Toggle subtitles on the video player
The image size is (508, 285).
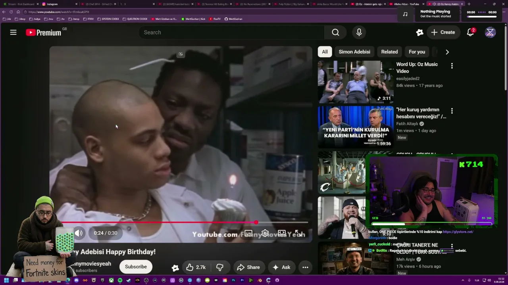pyautogui.click(x=248, y=233)
